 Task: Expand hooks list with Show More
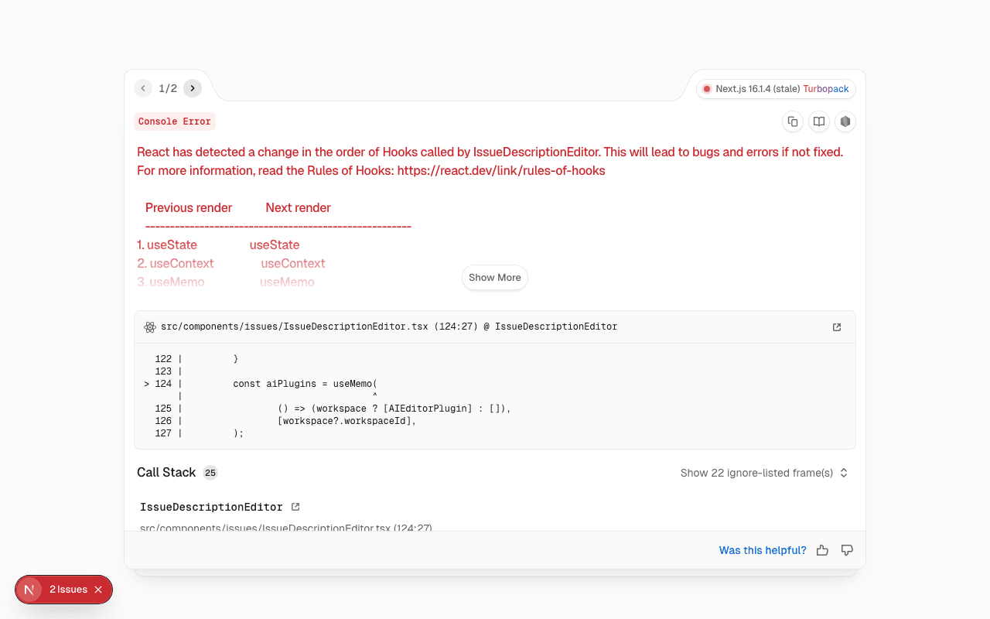pyautogui.click(x=494, y=277)
